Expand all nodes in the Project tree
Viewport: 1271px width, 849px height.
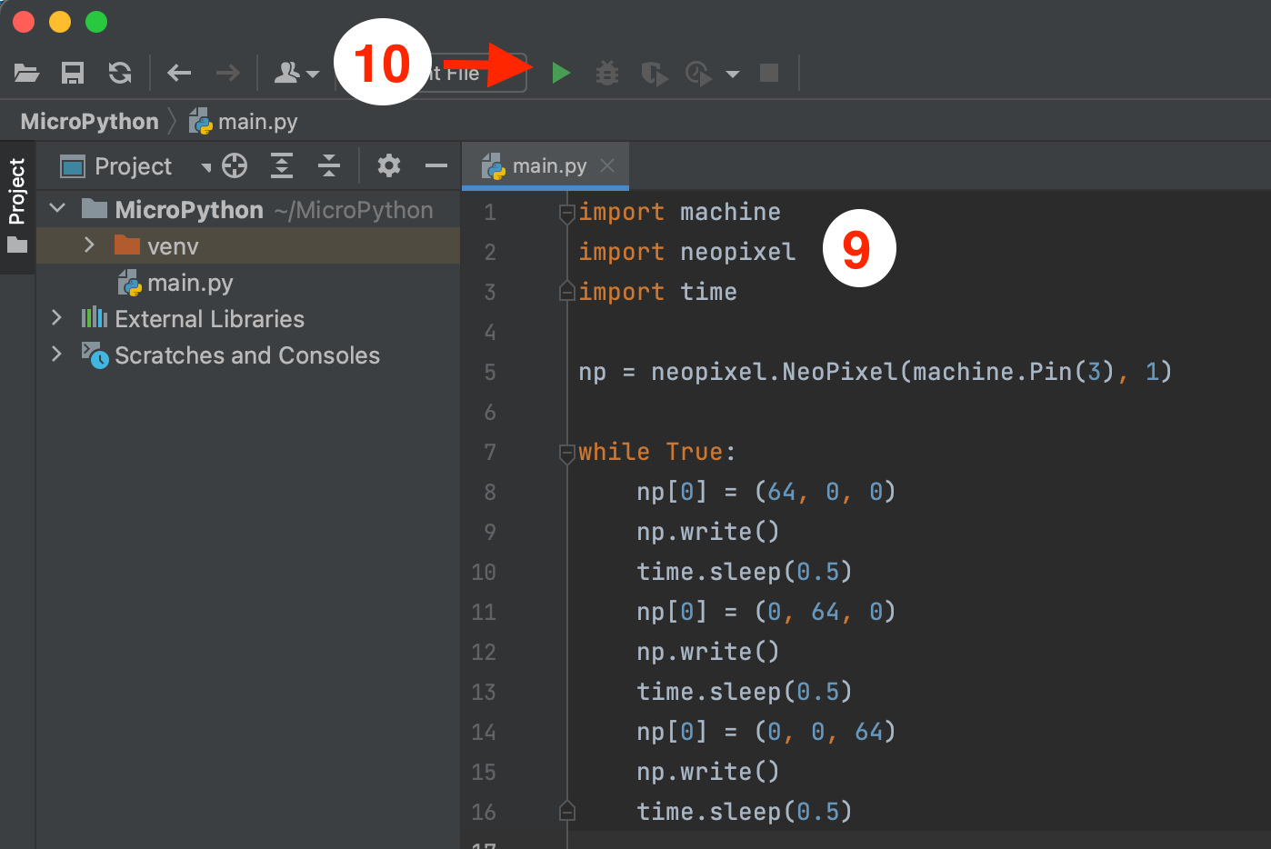click(x=281, y=165)
